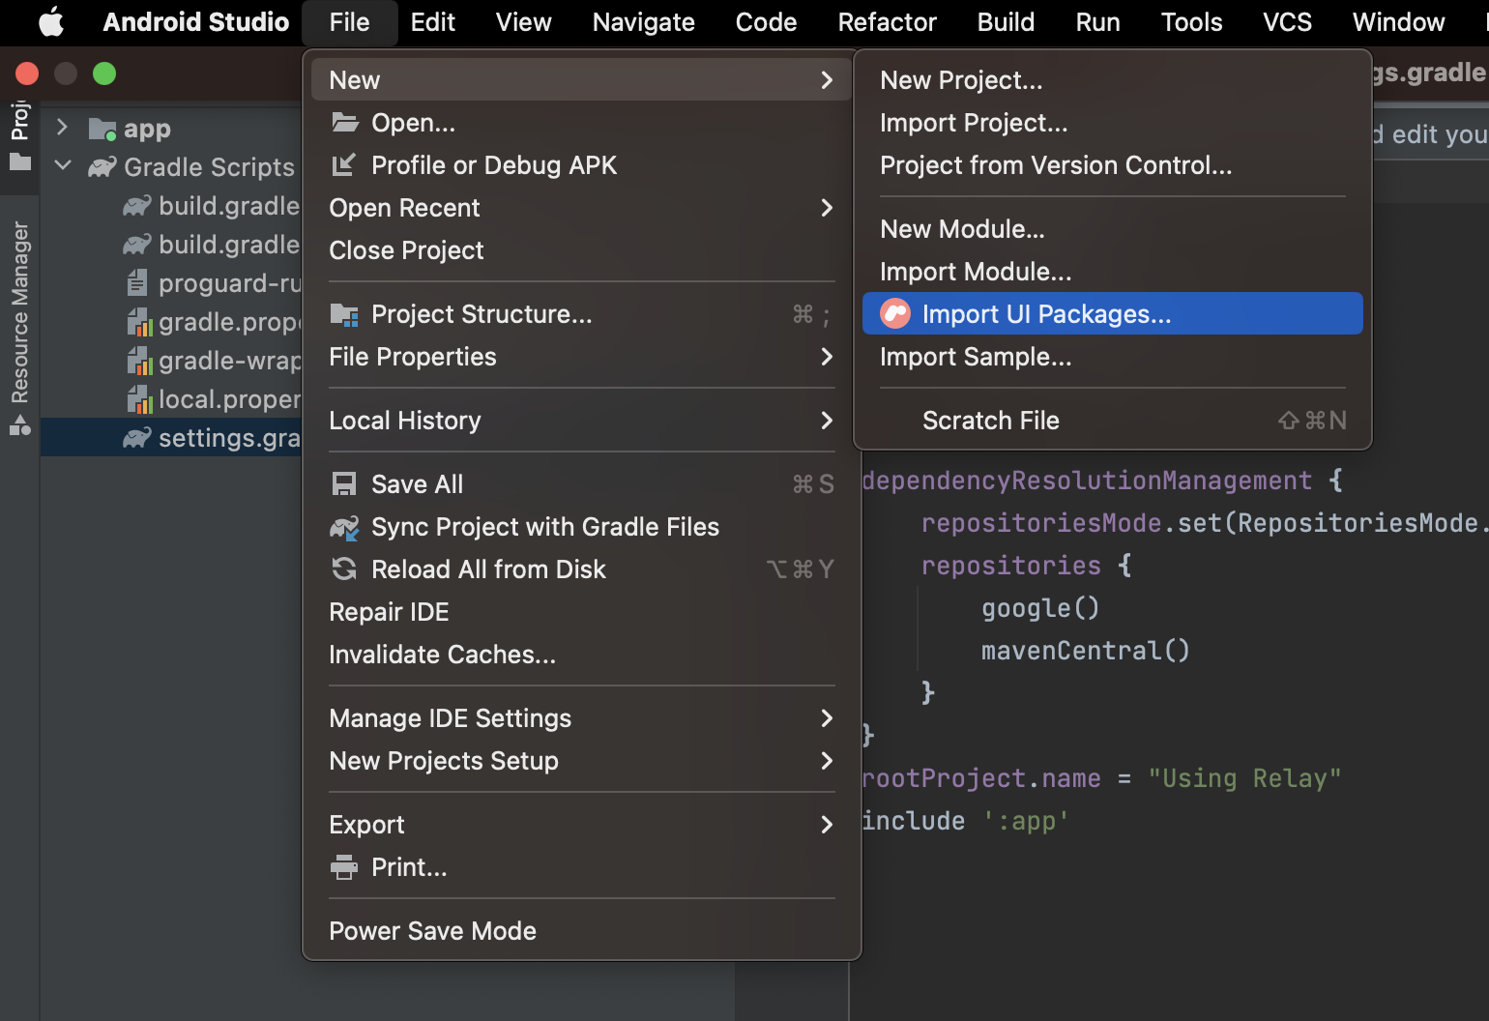Choose Import Sample... entry
1489x1021 pixels.
tap(1112, 357)
